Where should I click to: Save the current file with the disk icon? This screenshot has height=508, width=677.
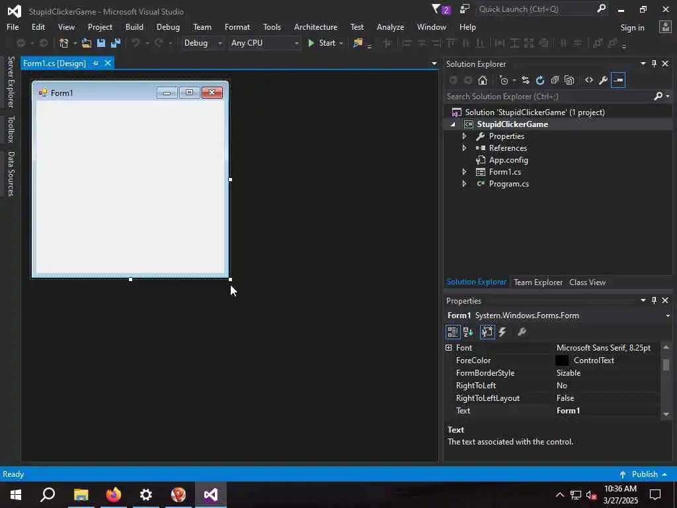coord(101,43)
